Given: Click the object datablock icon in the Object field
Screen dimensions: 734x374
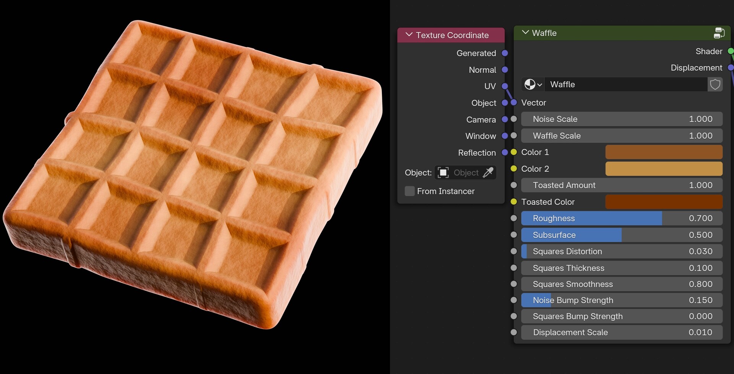Looking at the screenshot, I should [x=443, y=172].
